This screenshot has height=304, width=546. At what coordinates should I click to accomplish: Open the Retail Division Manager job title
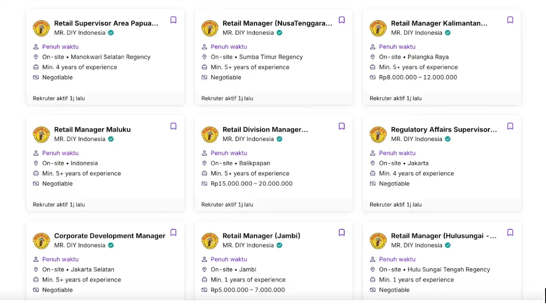[265, 129]
